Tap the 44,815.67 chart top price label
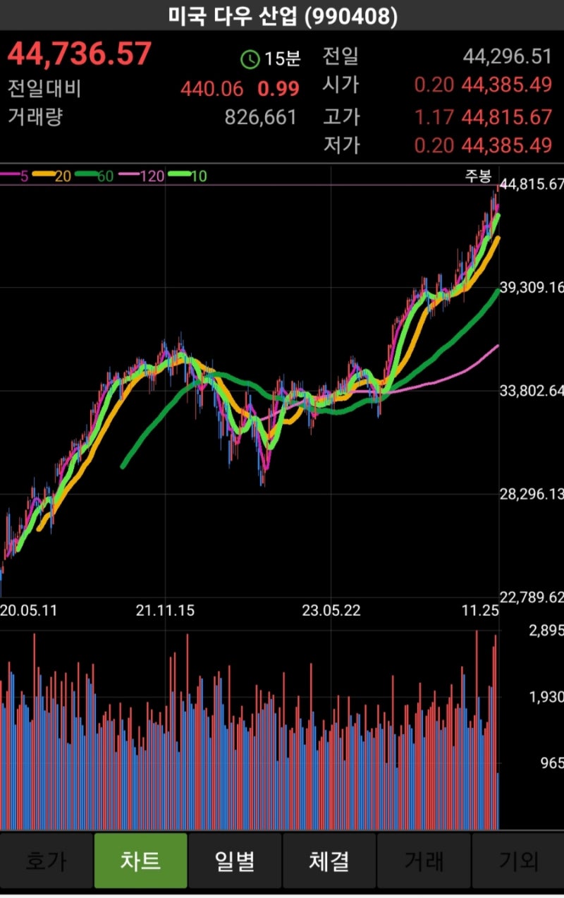564x898 pixels. (x=532, y=184)
